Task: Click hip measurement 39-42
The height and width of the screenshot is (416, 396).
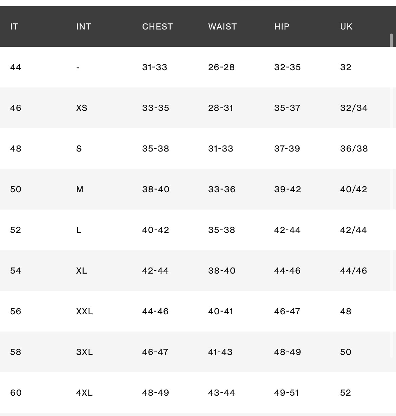Action: pos(287,189)
